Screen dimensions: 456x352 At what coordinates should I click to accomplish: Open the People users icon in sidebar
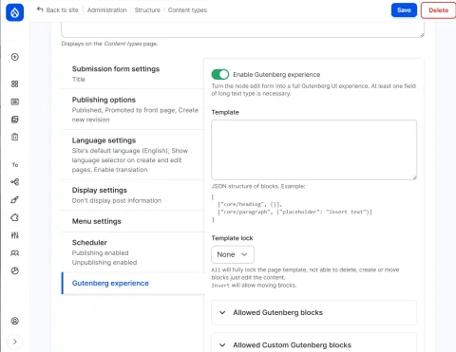[15, 253]
